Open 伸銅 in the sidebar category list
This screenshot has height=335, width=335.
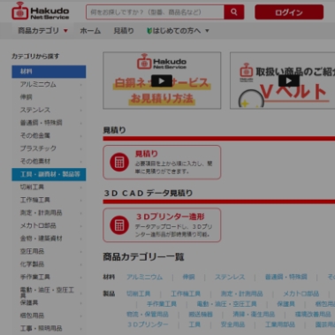coord(49,97)
